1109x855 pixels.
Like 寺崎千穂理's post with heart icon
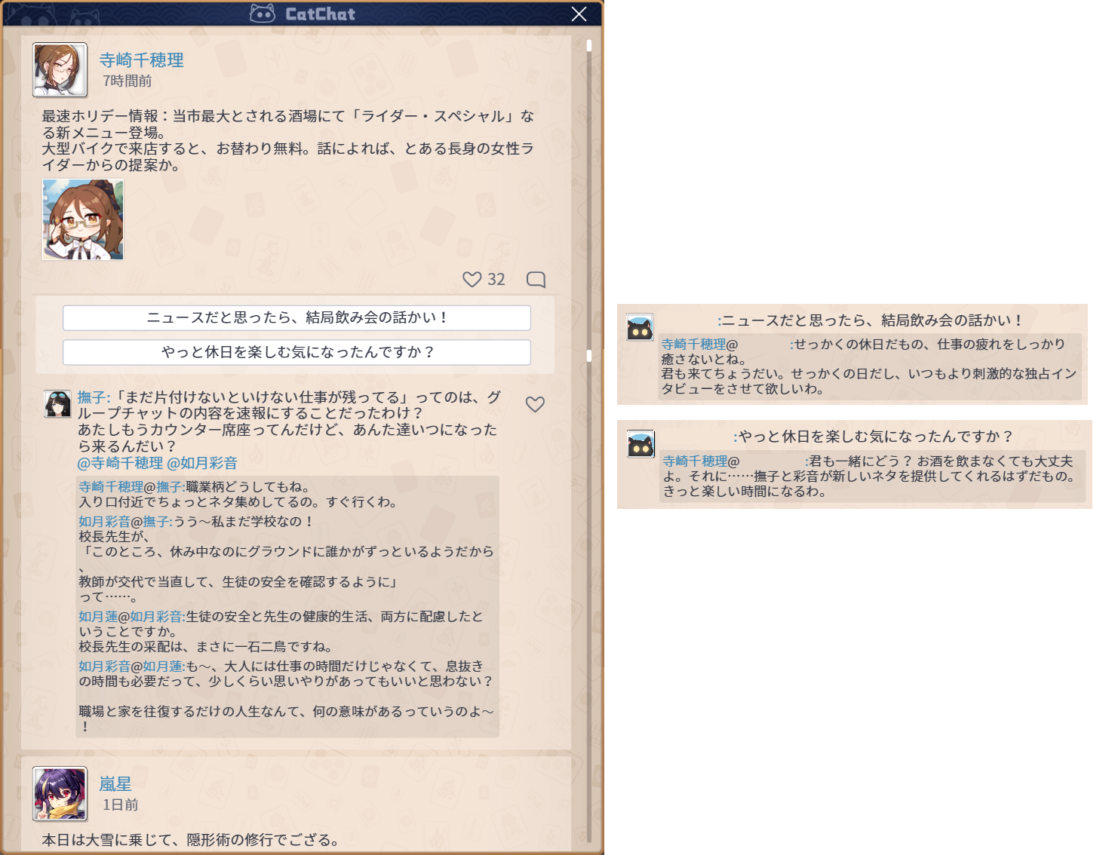[x=472, y=280]
